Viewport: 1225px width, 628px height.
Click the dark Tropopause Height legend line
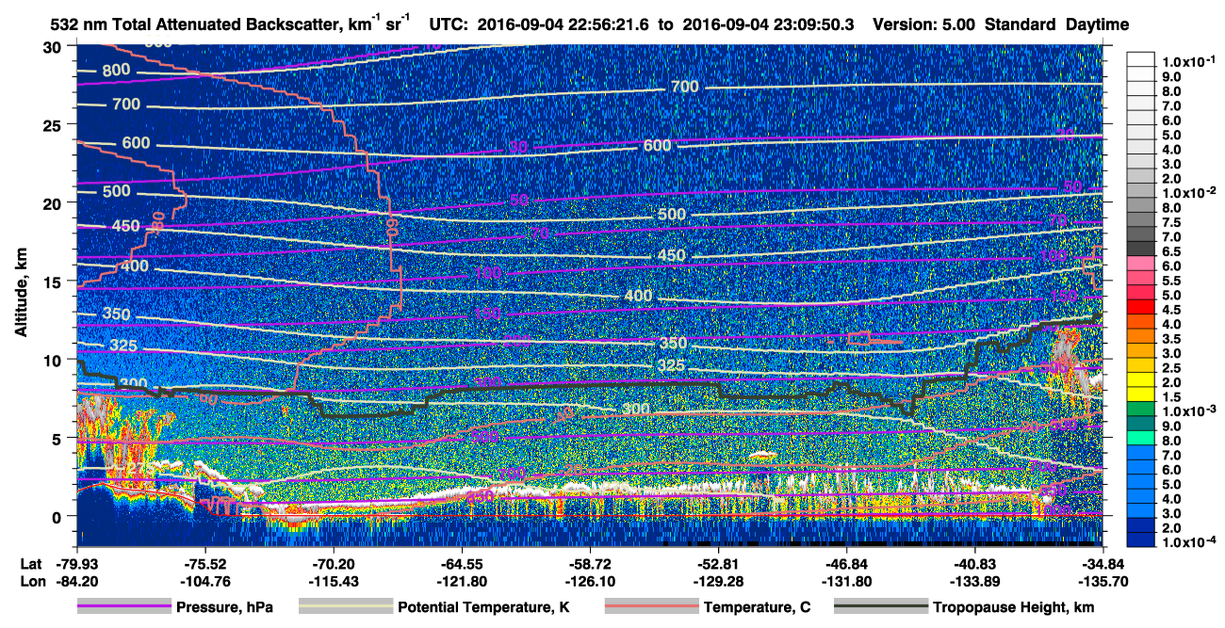pyautogui.click(x=881, y=608)
